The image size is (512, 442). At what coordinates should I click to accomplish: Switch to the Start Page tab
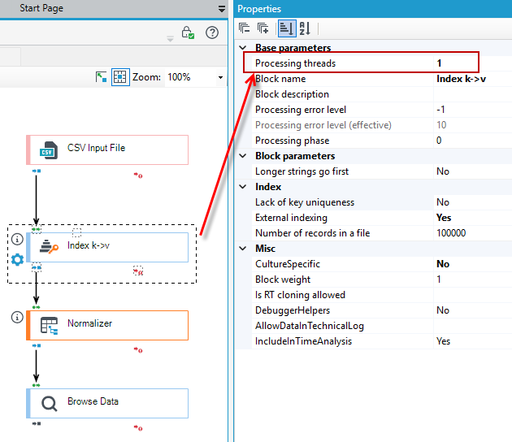click(41, 8)
